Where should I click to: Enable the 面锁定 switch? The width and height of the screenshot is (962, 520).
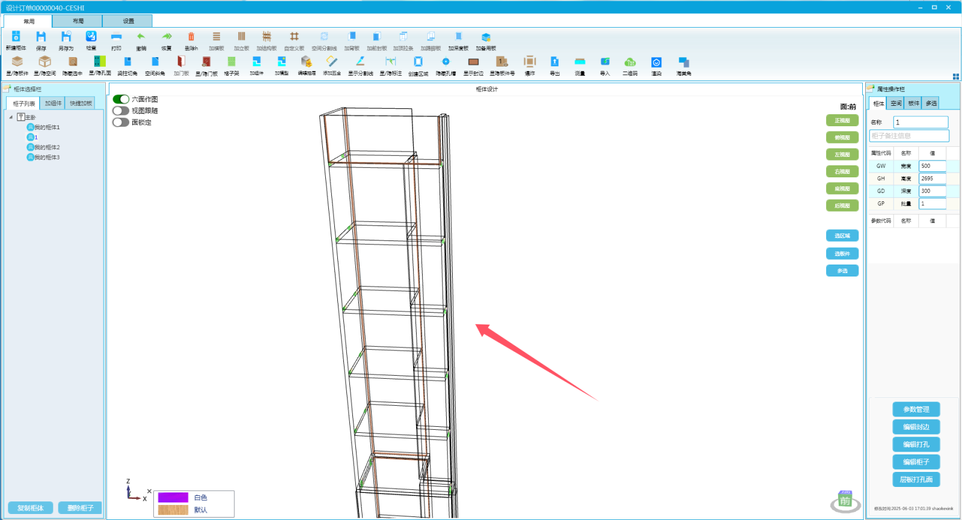121,122
